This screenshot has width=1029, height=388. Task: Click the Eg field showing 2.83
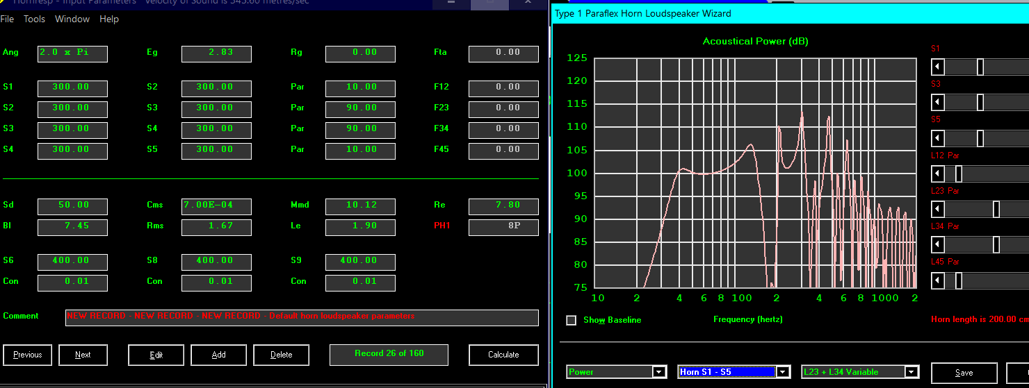(216, 53)
